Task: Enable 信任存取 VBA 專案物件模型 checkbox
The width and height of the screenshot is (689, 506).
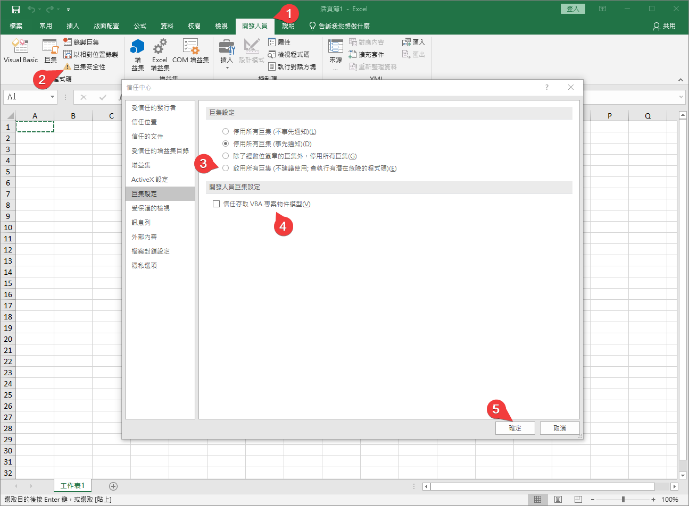Action: [217, 204]
